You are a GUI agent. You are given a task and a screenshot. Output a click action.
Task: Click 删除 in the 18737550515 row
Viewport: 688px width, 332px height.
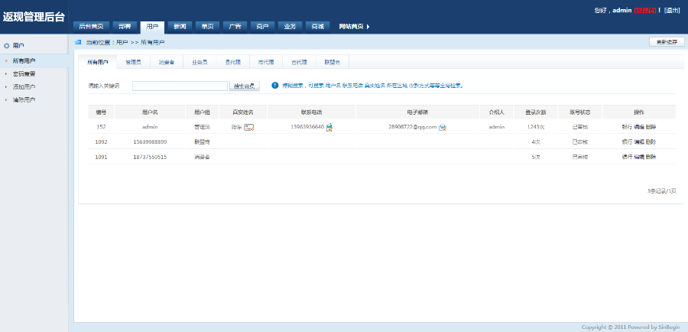point(651,157)
